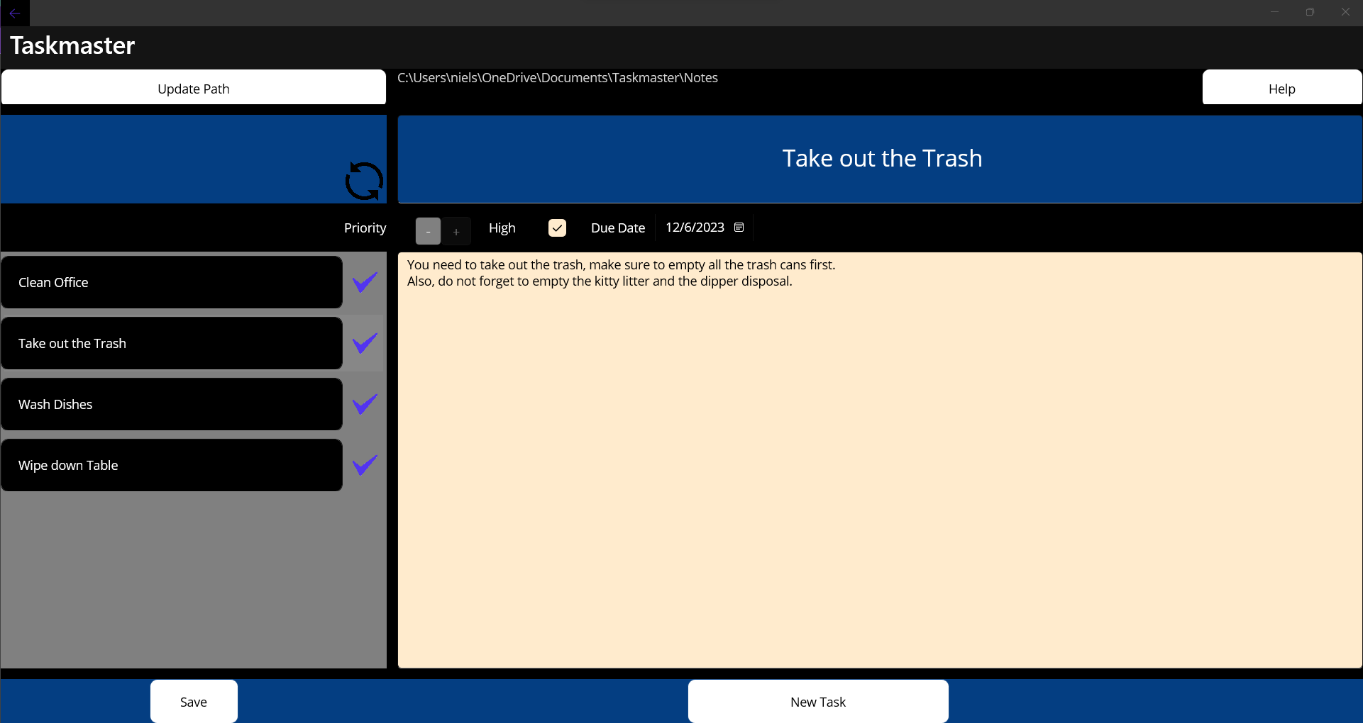This screenshot has width=1363, height=723.
Task: Toggle the due date enabled checkbox
Action: coord(557,228)
